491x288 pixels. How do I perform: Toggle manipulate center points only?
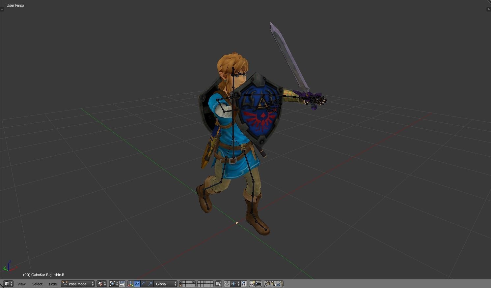pyautogui.click(x=122, y=284)
